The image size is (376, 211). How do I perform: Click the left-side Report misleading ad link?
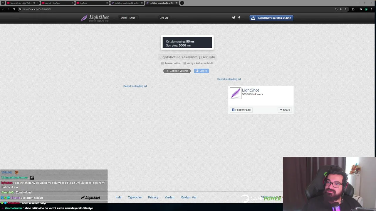point(135,86)
